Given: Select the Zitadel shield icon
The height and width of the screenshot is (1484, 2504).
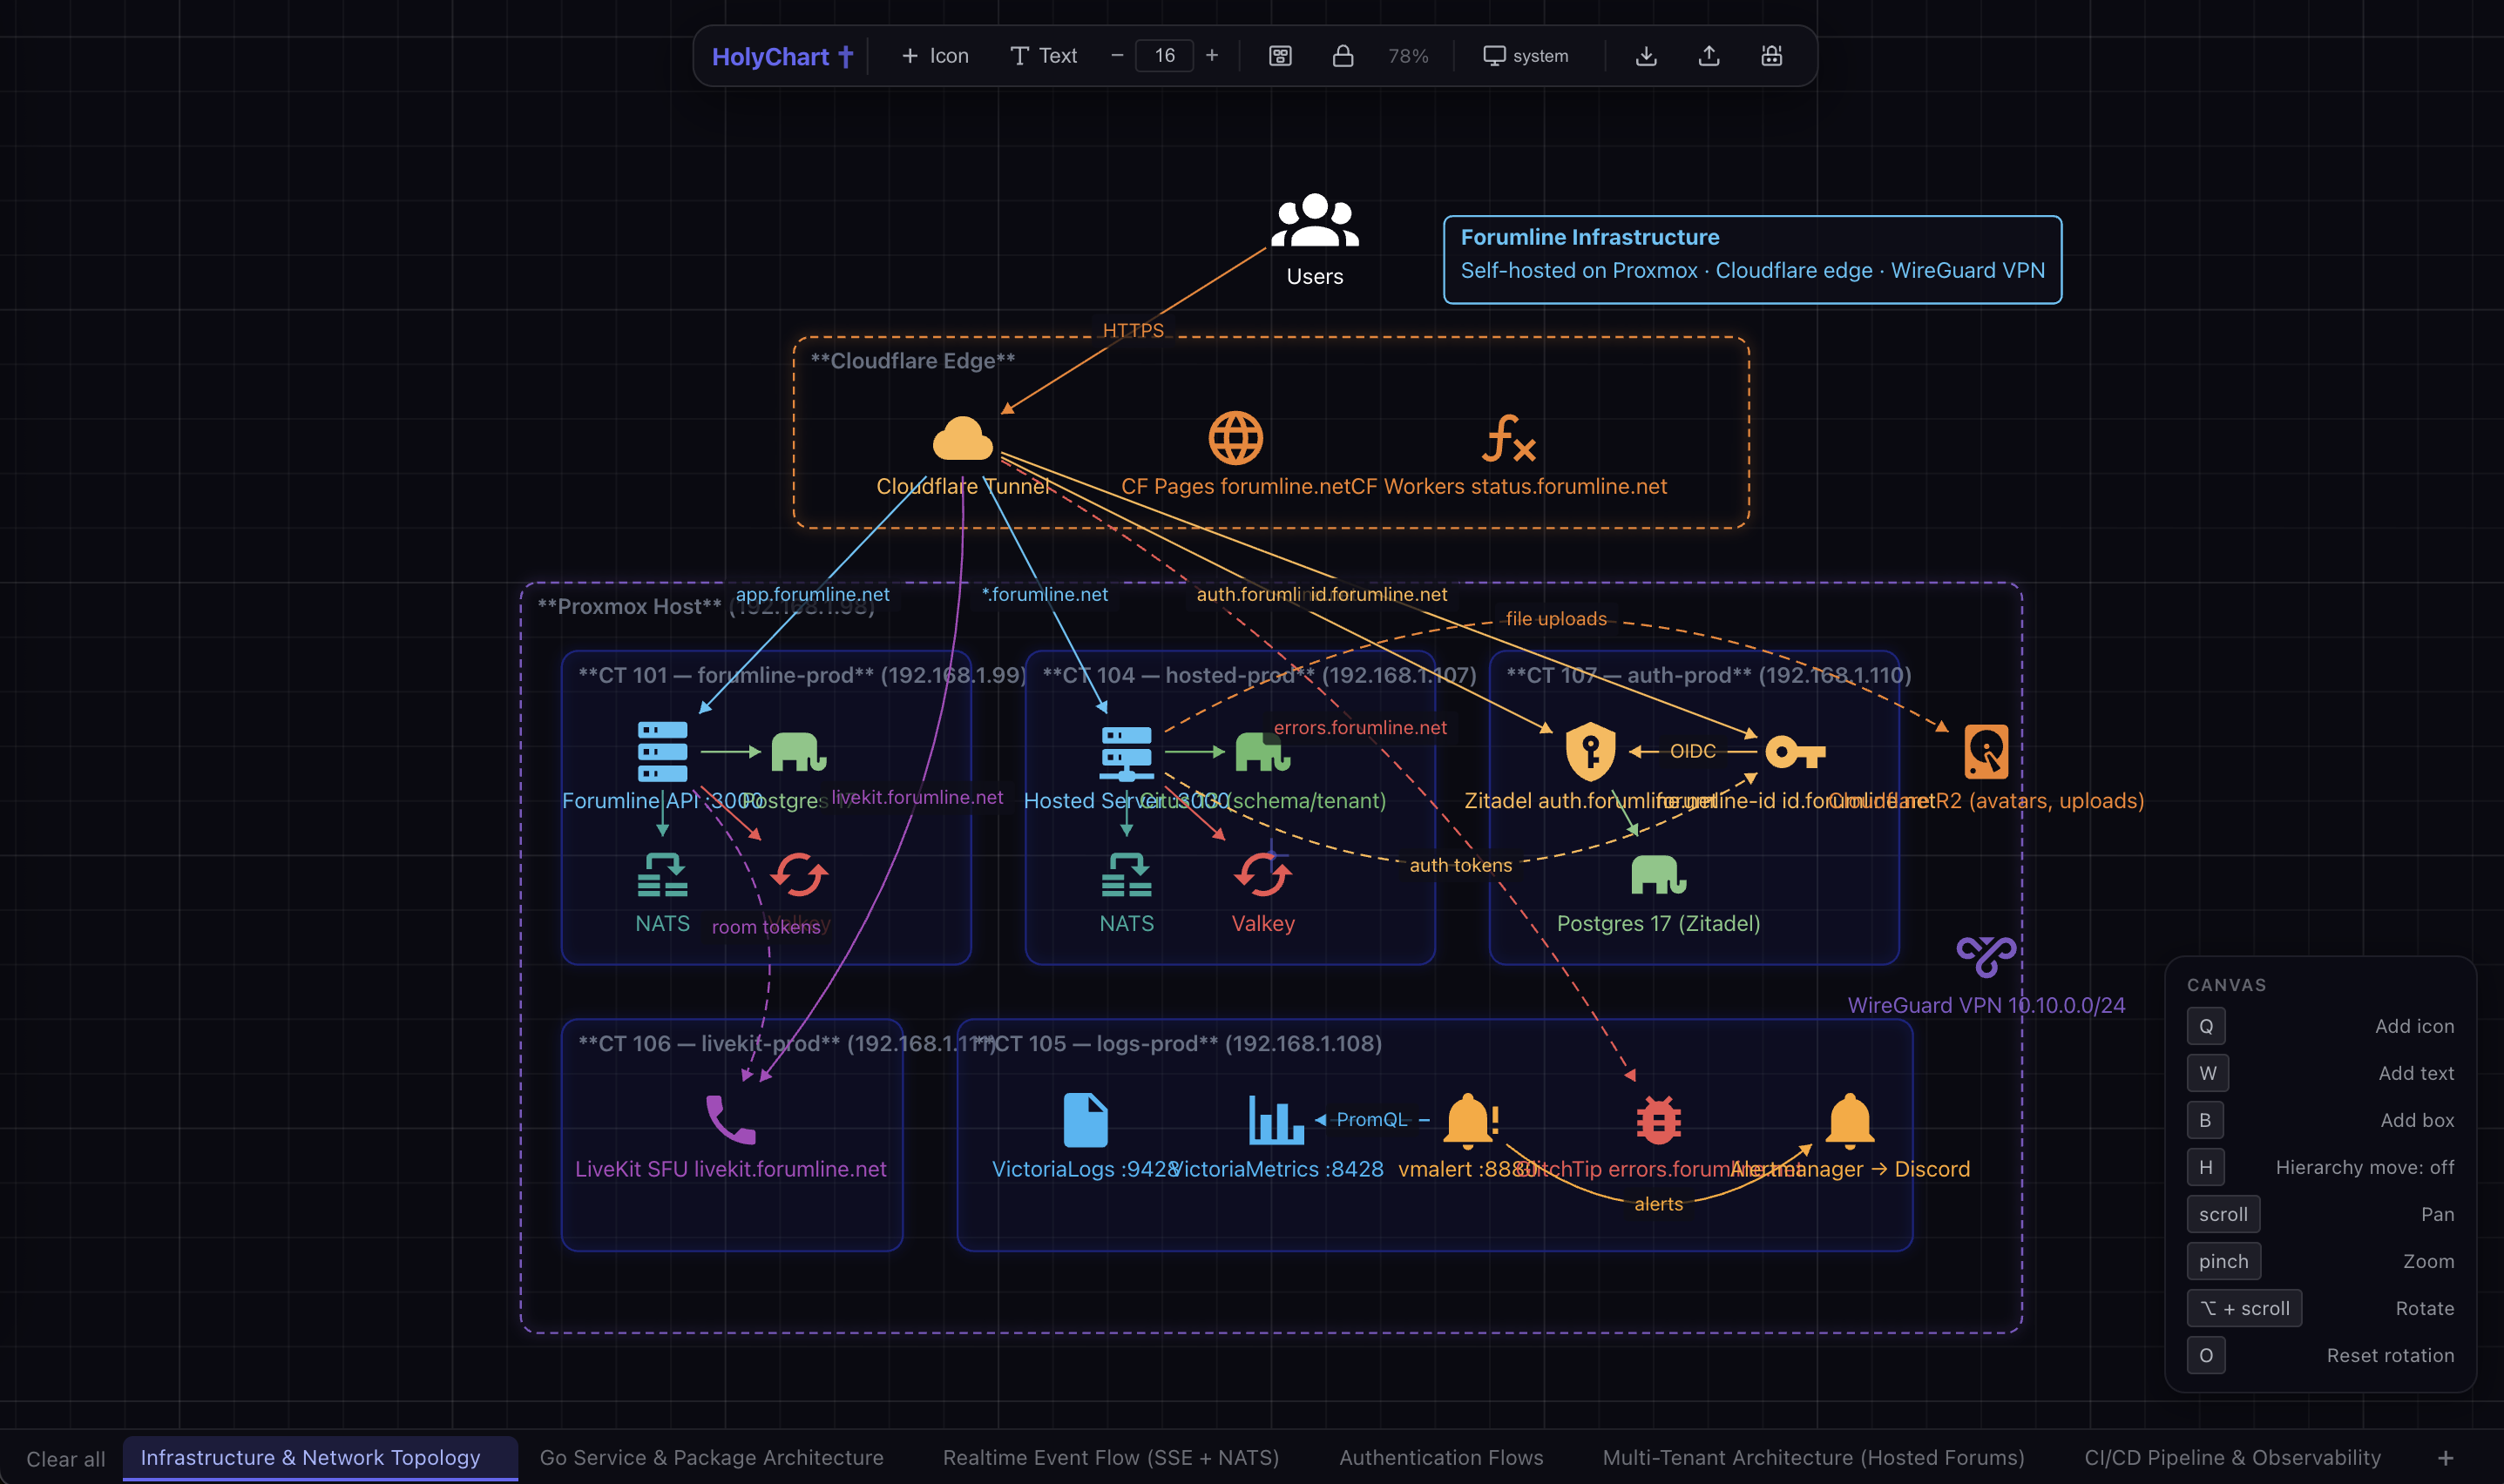Looking at the screenshot, I should point(1591,751).
